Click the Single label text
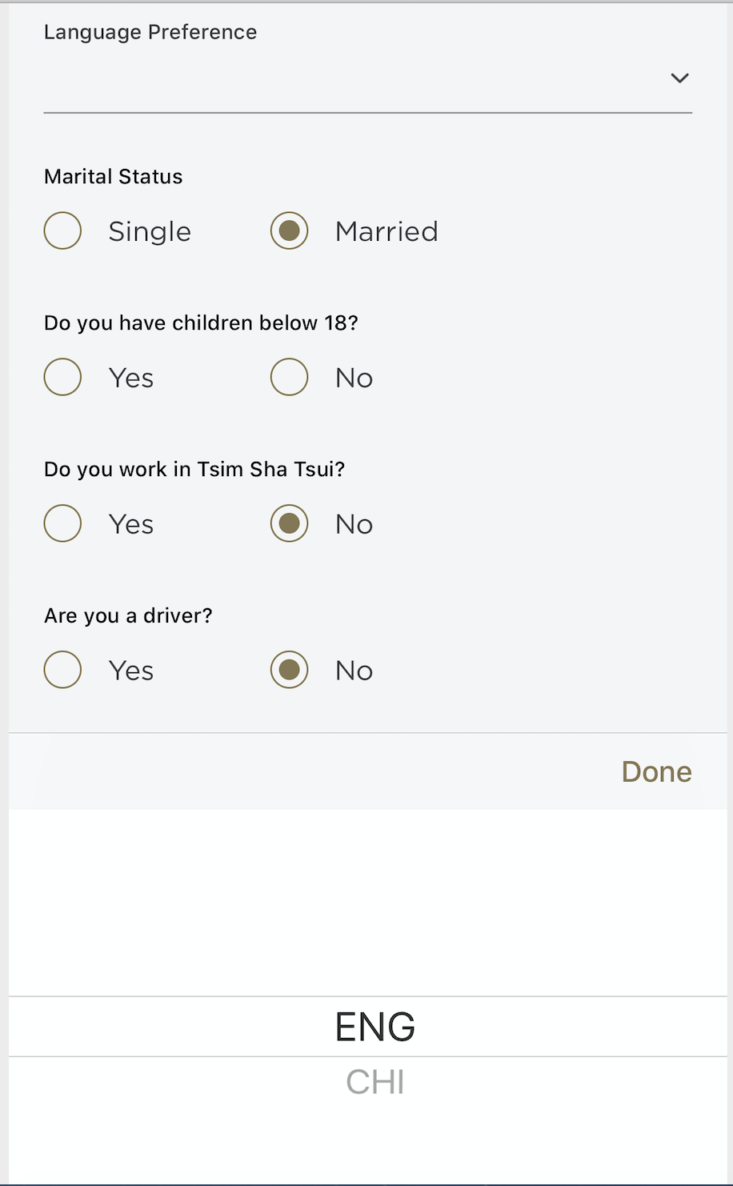The width and height of the screenshot is (733, 1186). [150, 231]
